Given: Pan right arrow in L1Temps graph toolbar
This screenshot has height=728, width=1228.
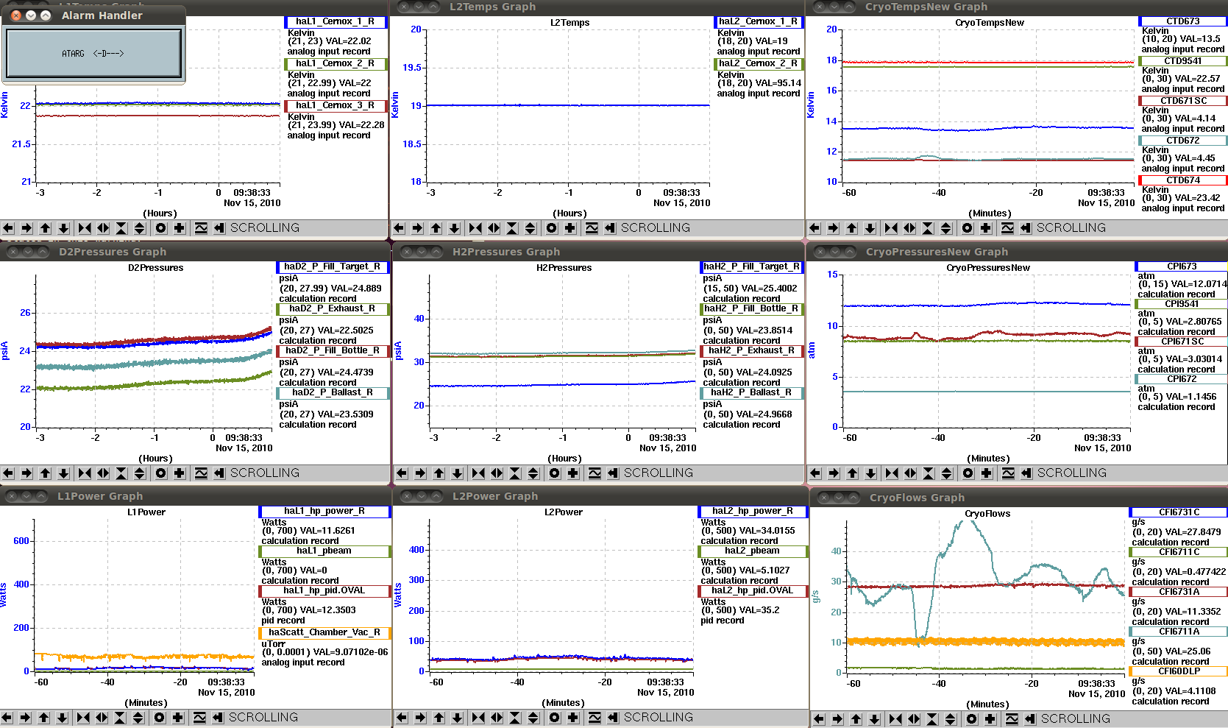Looking at the screenshot, I should pyautogui.click(x=26, y=228).
